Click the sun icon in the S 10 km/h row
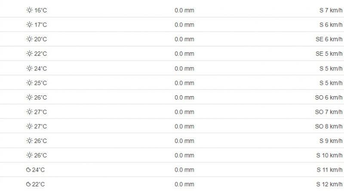The width and height of the screenshot is (344, 191). click(29, 155)
